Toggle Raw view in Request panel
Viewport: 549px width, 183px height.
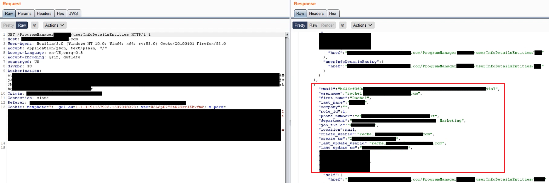22,25
